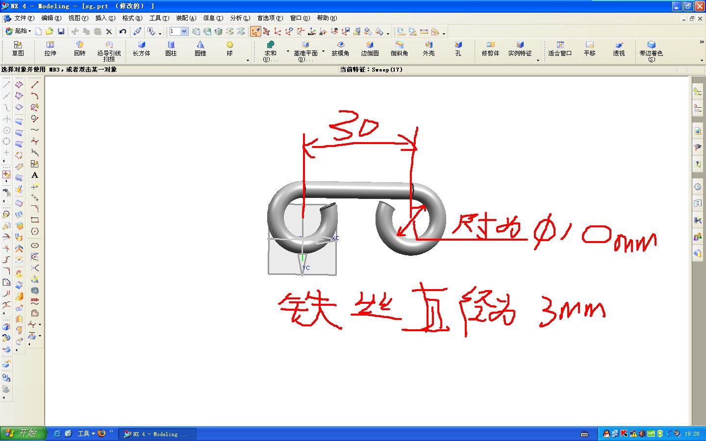Start 沿导引线扫掠 sweep along guide
The image size is (706, 441).
109,51
